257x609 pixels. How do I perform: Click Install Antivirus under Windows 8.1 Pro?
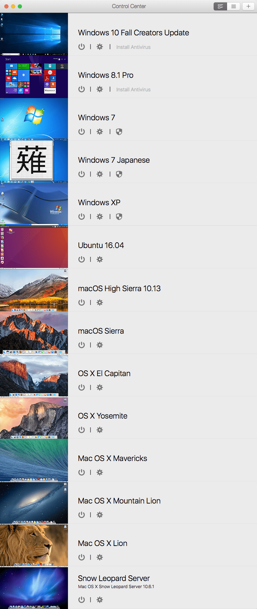(133, 90)
